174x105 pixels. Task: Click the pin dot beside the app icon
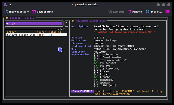point(10,5)
